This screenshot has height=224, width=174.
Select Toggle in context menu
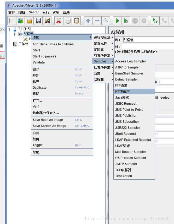(62, 145)
